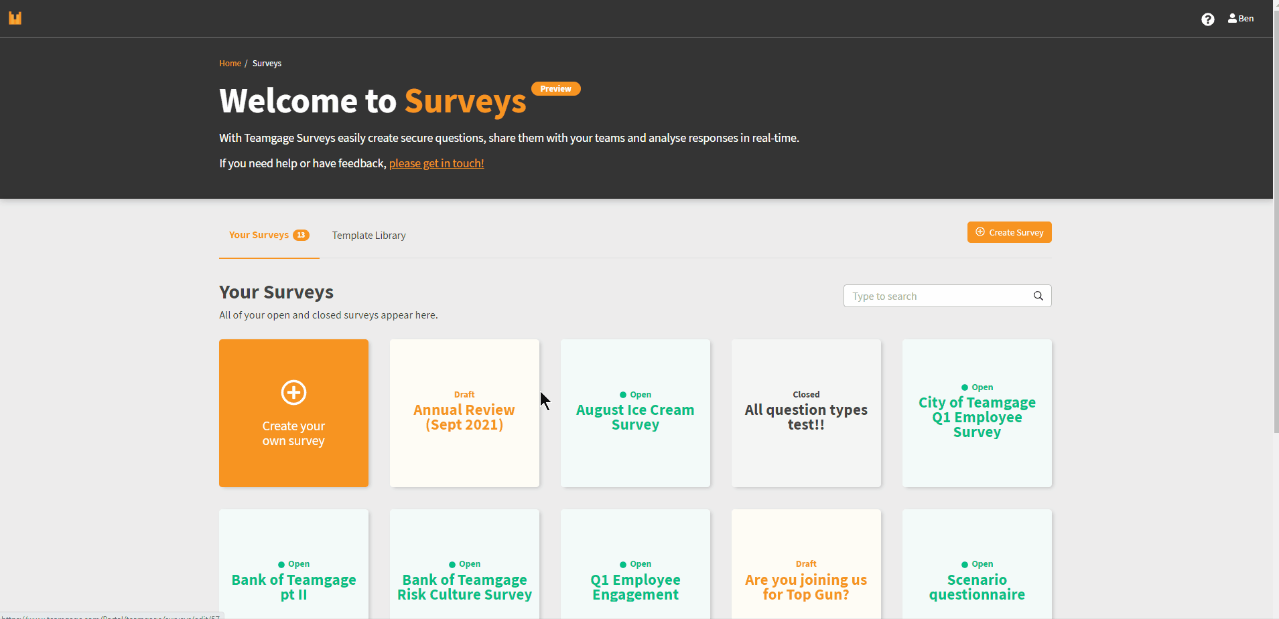The image size is (1279, 619).
Task: Go to the Home breadcrumb link
Action: point(230,64)
